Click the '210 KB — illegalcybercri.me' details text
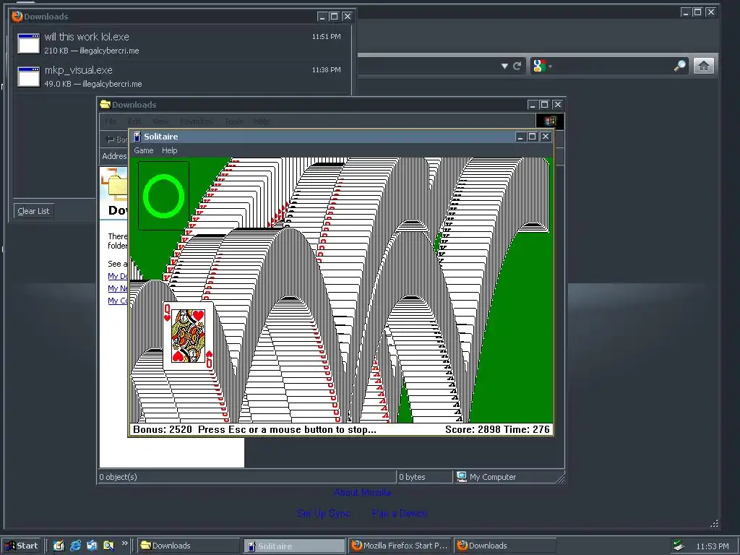This screenshot has width=740, height=555. click(x=92, y=51)
